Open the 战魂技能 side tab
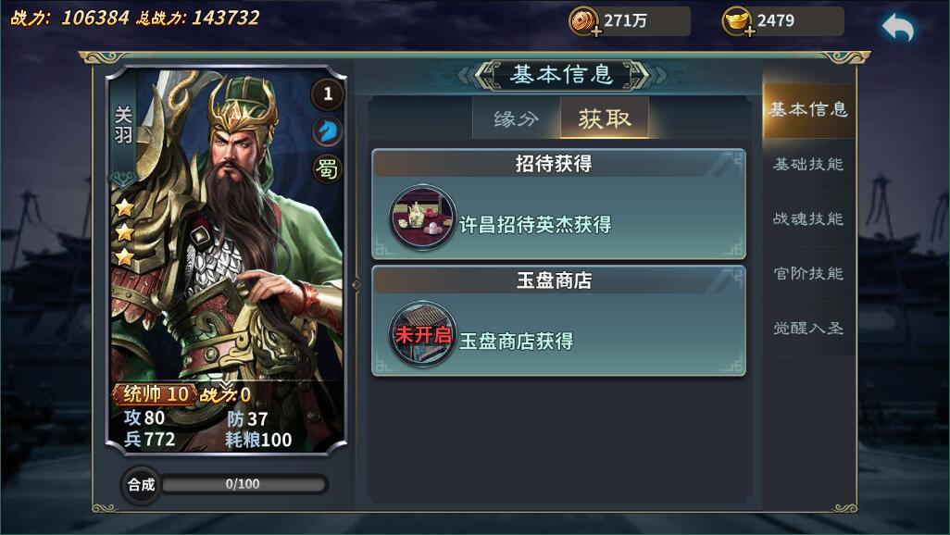This screenshot has height=535, width=950. (808, 218)
